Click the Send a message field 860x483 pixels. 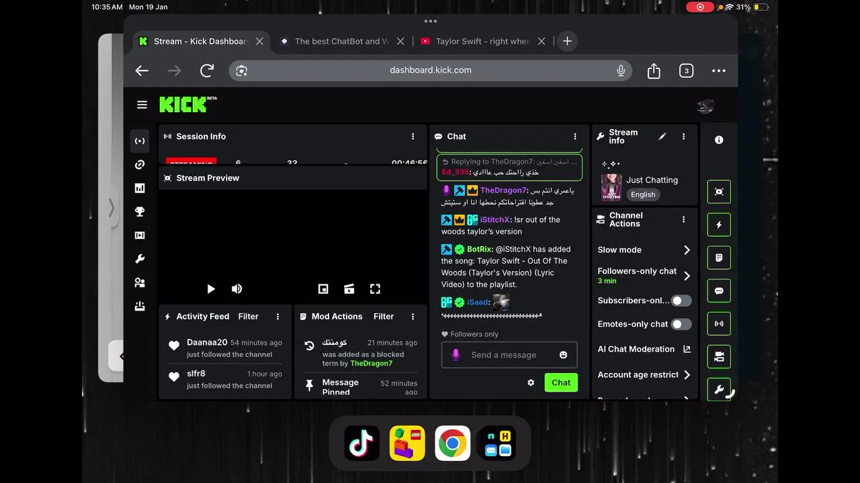tap(509, 355)
